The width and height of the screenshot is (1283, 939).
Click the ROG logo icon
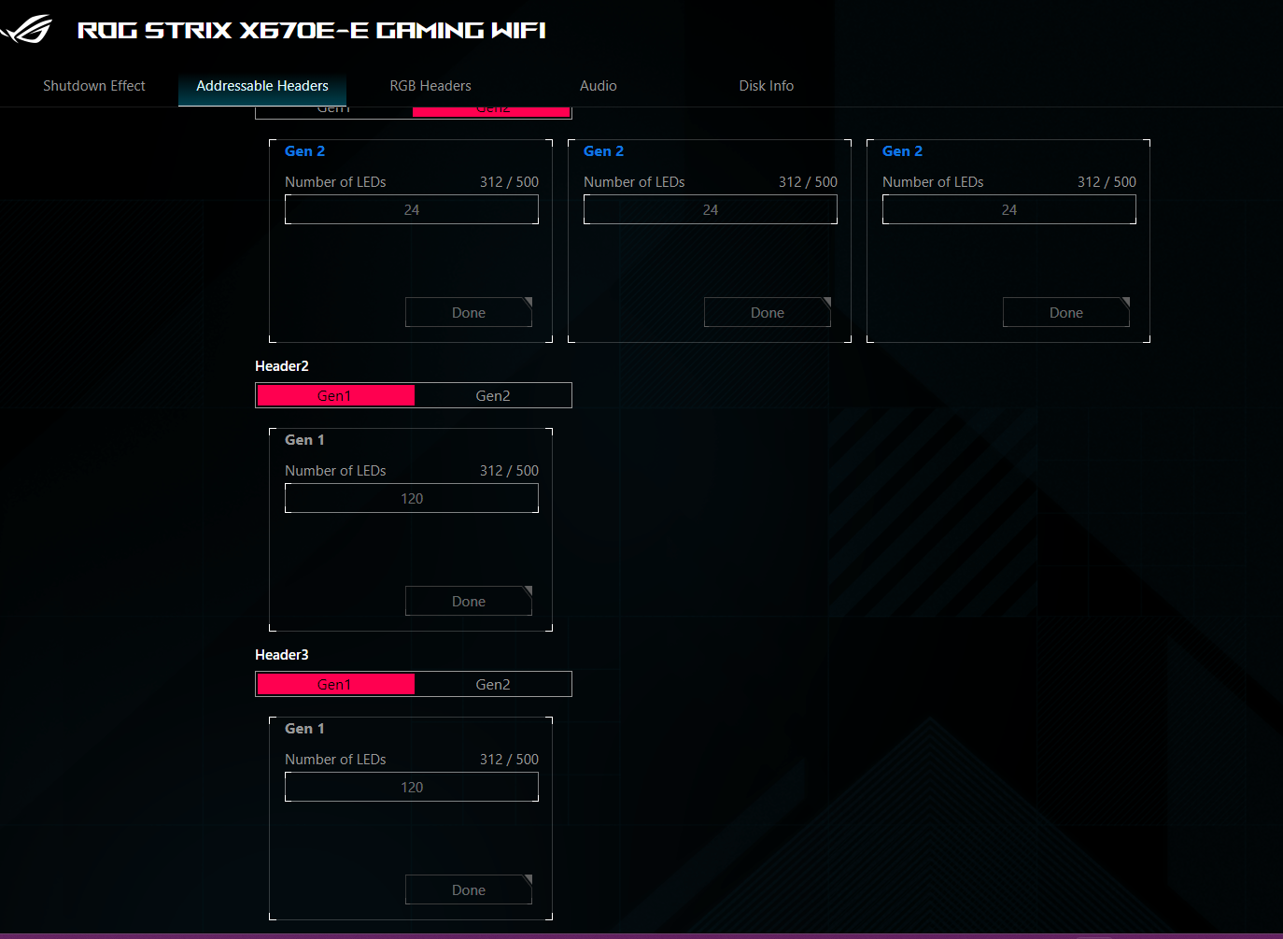coord(27,29)
